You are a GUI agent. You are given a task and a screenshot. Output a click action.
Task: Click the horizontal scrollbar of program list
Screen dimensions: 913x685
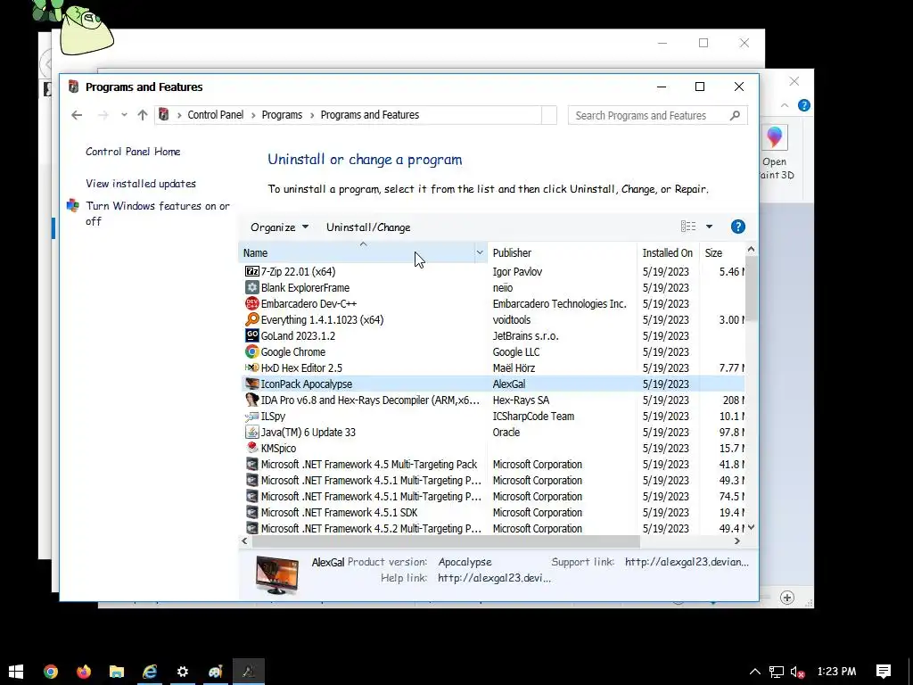tap(446, 541)
